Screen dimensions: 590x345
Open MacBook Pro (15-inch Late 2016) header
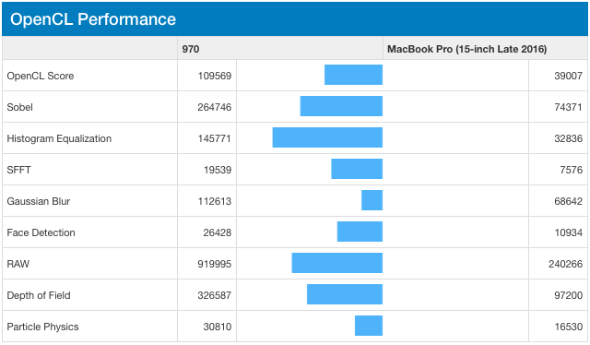[467, 49]
